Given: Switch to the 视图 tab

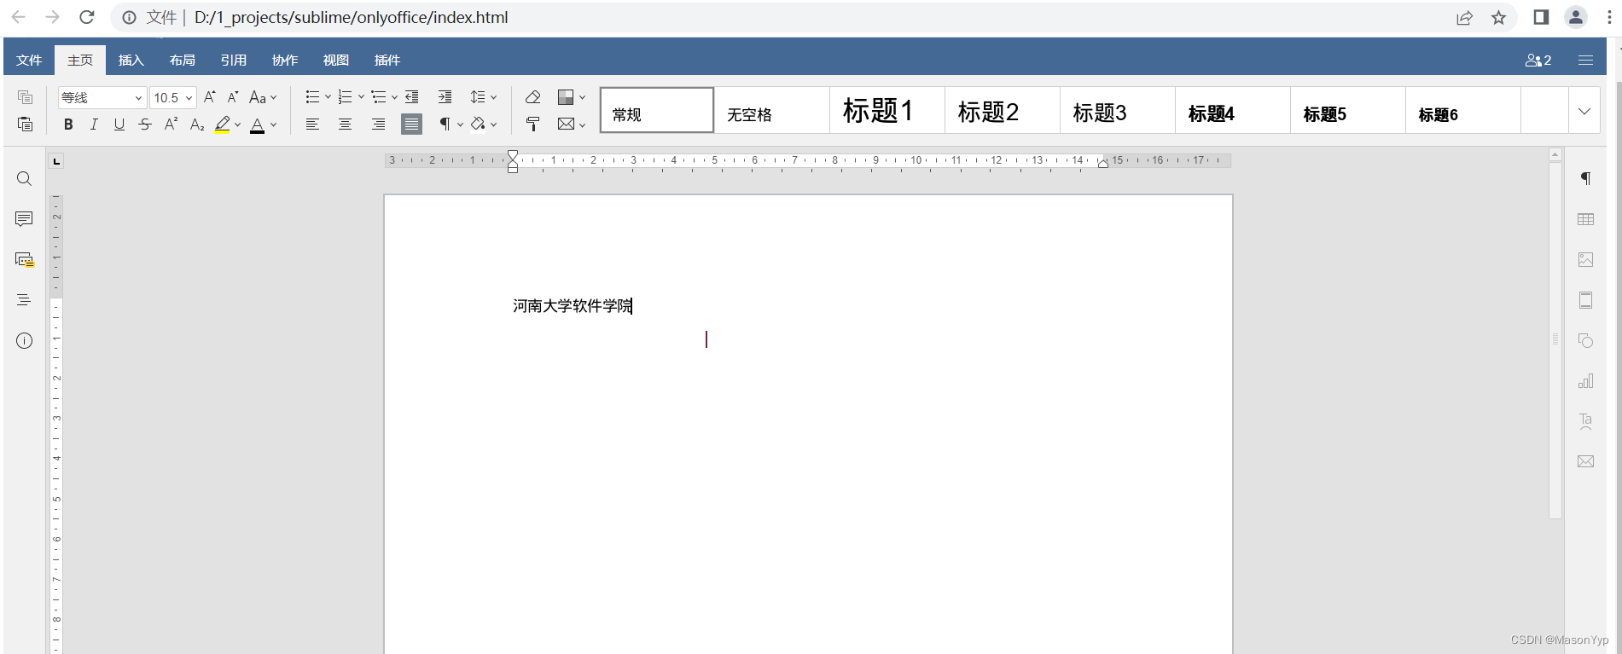Looking at the screenshot, I should pos(336,61).
